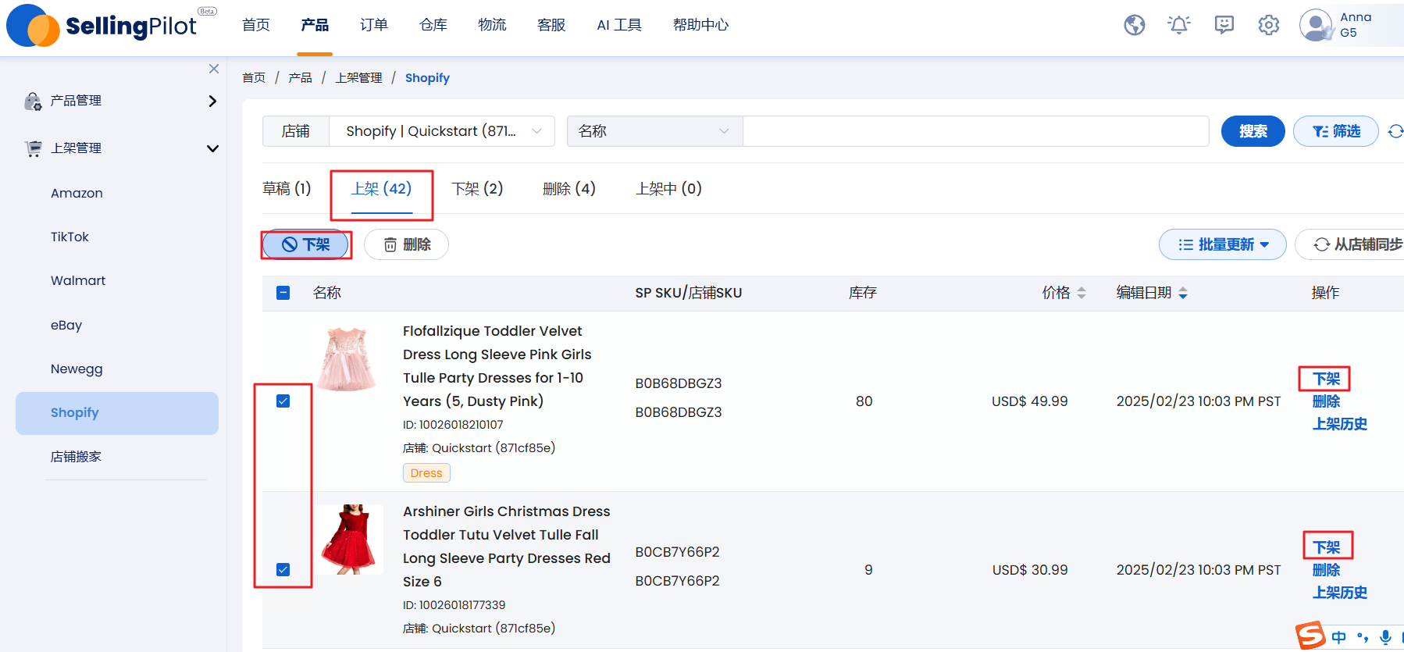Close the sidebar with the X icon
The image size is (1404, 652).
213,69
